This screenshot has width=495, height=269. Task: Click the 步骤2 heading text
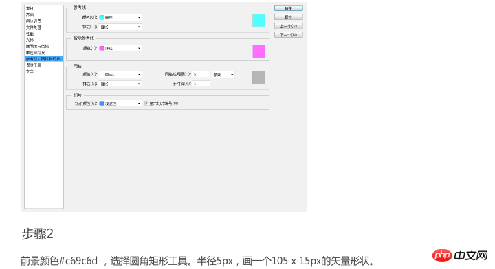[37, 234]
